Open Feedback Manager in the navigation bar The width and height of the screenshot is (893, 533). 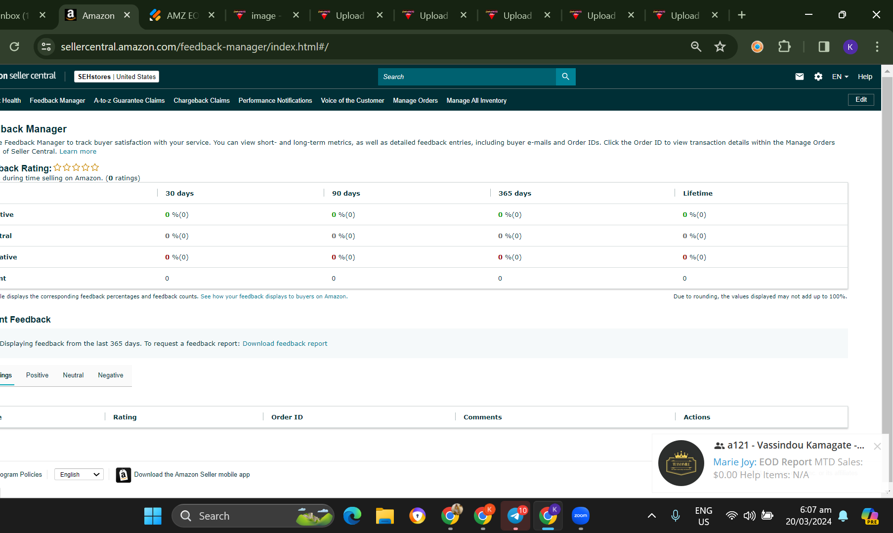(x=57, y=100)
